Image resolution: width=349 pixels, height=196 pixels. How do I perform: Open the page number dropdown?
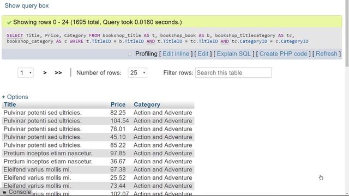[26, 72]
